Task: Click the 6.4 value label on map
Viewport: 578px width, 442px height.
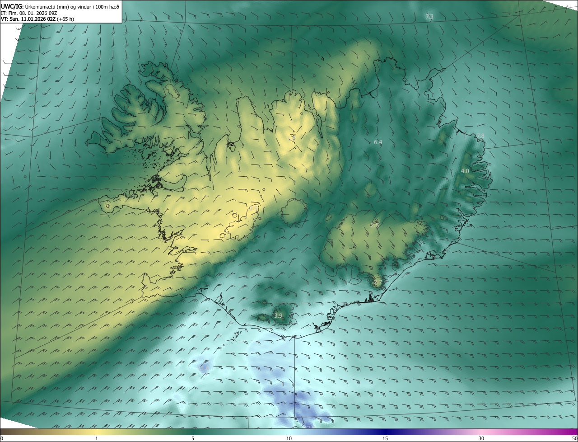Action: click(x=378, y=142)
